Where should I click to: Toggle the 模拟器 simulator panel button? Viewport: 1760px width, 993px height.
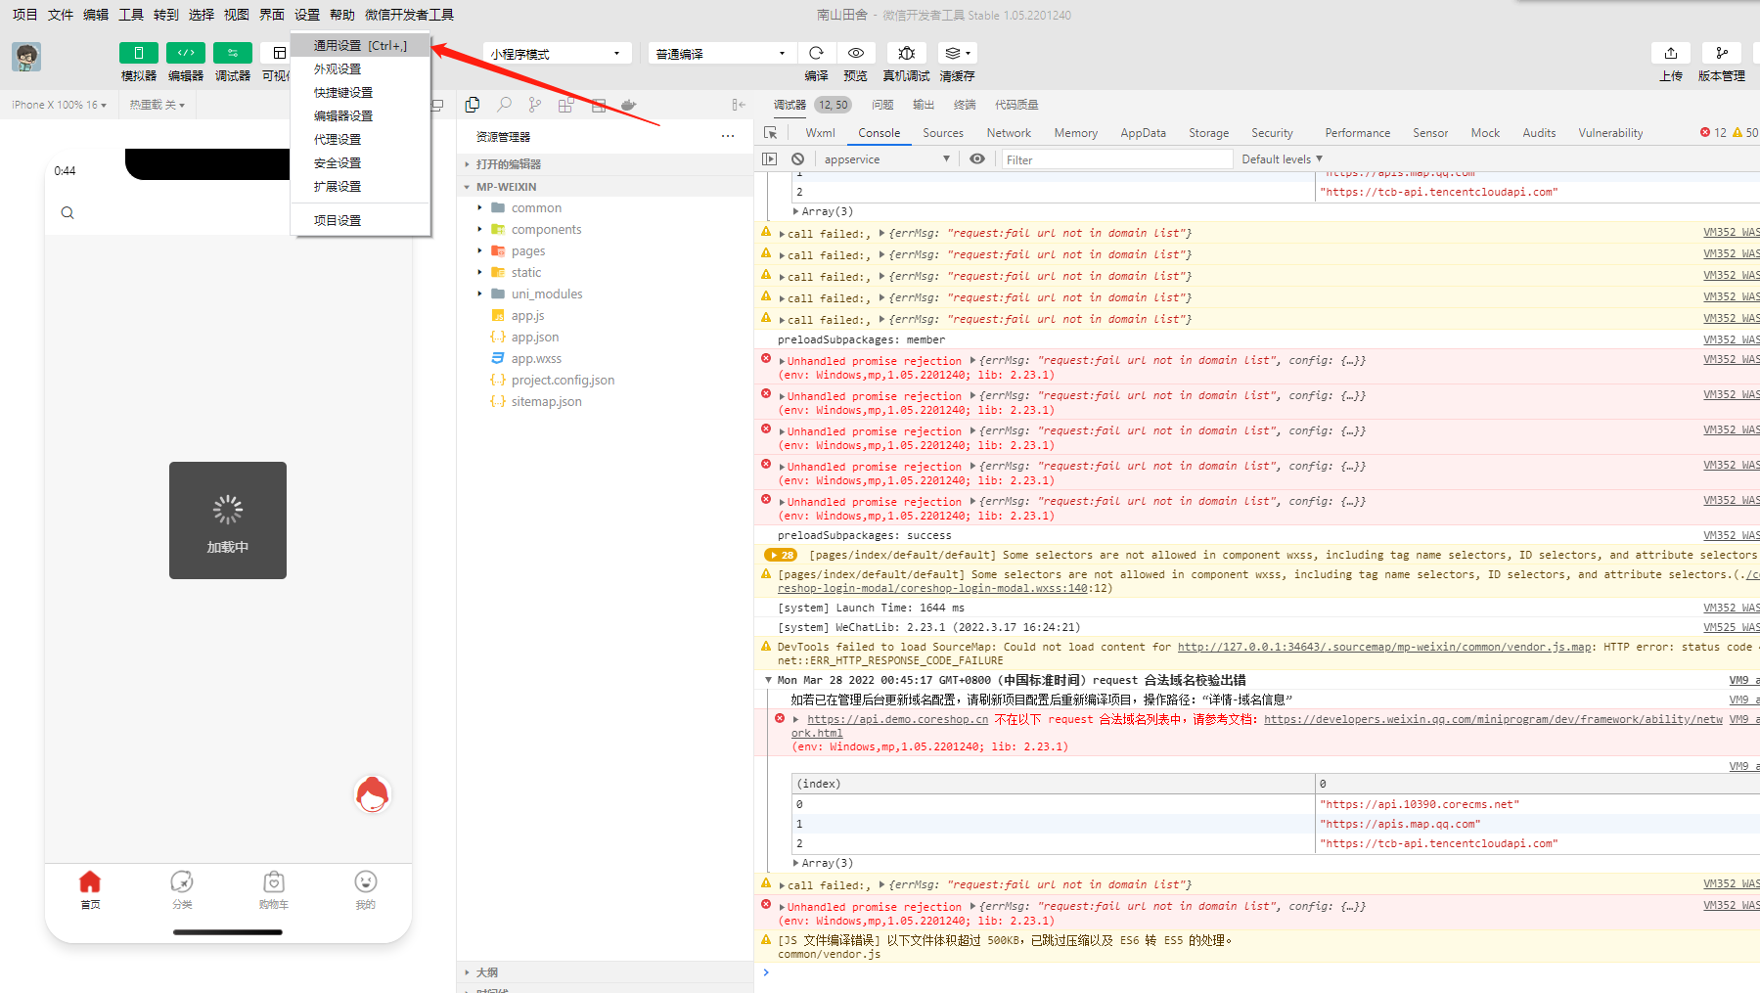tap(139, 53)
